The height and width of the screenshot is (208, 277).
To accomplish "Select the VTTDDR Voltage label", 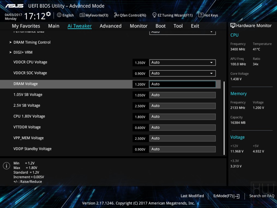I will tap(27, 127).
